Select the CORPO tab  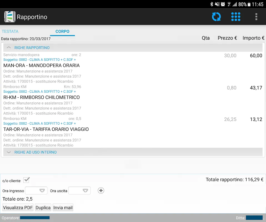point(62,31)
